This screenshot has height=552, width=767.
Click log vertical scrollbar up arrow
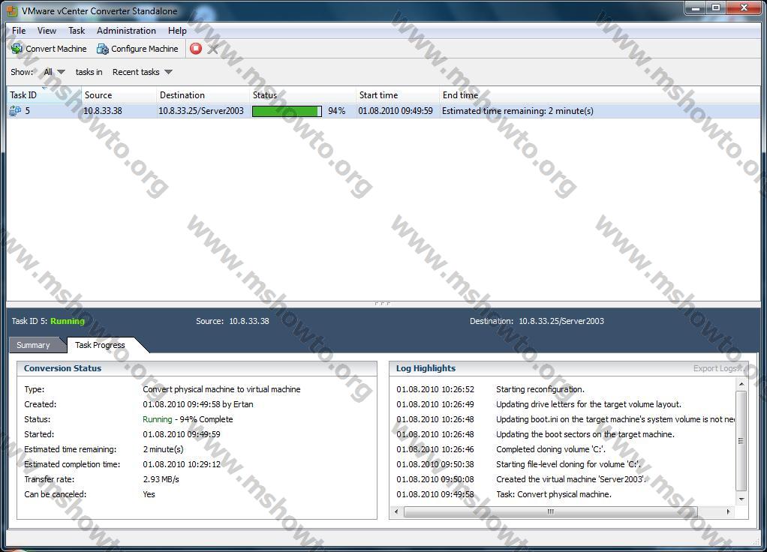tap(741, 384)
